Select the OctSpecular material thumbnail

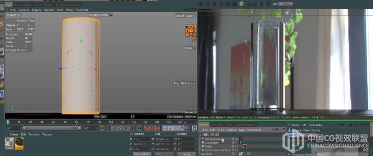(x=9, y=144)
